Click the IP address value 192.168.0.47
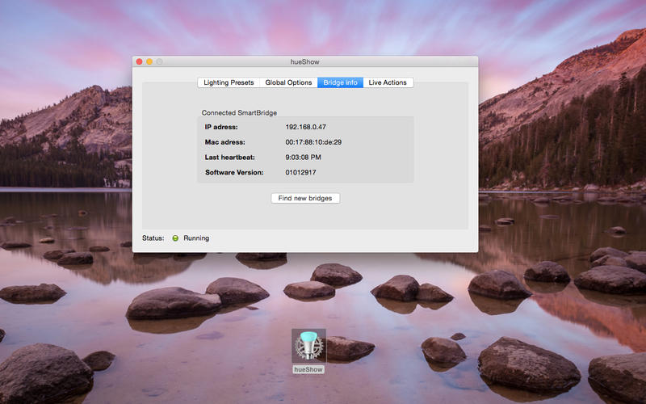Image resolution: width=646 pixels, height=404 pixels. pos(305,127)
